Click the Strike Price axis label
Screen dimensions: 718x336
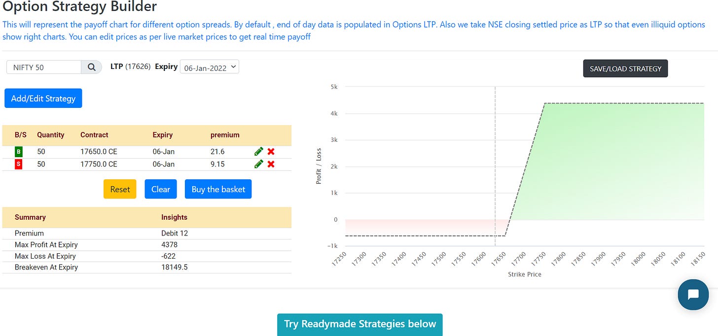pos(525,274)
